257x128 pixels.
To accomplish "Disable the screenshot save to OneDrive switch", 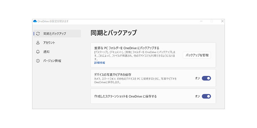I will (206, 96).
